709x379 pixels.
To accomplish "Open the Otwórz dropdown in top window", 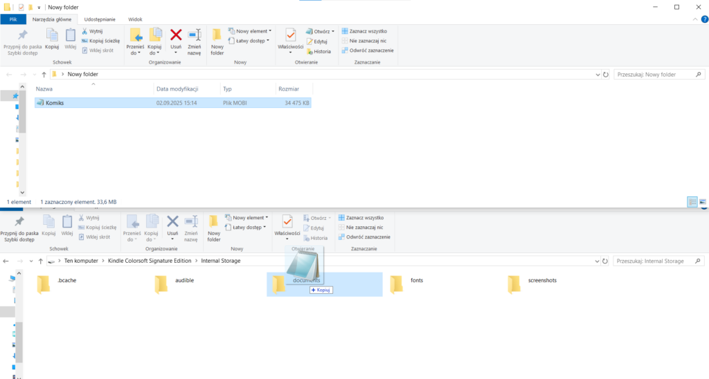I will tap(320, 31).
